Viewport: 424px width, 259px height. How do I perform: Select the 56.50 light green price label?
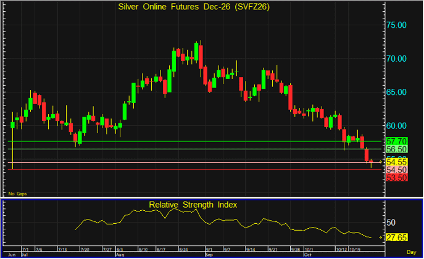[396, 149]
